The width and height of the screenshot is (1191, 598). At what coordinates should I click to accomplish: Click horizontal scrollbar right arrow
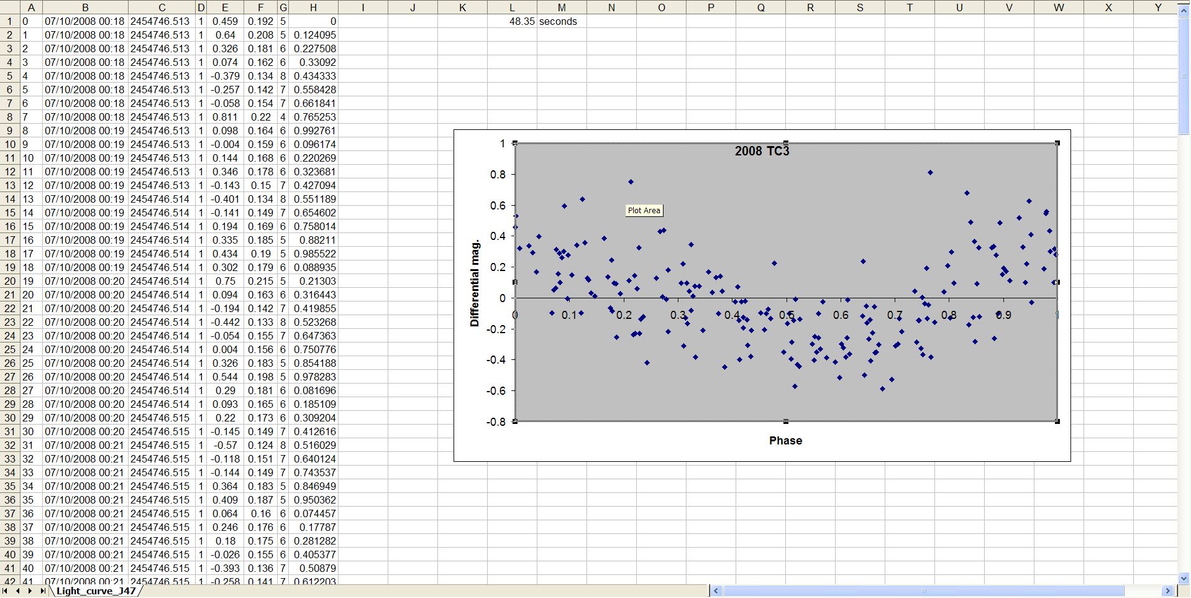1168,591
